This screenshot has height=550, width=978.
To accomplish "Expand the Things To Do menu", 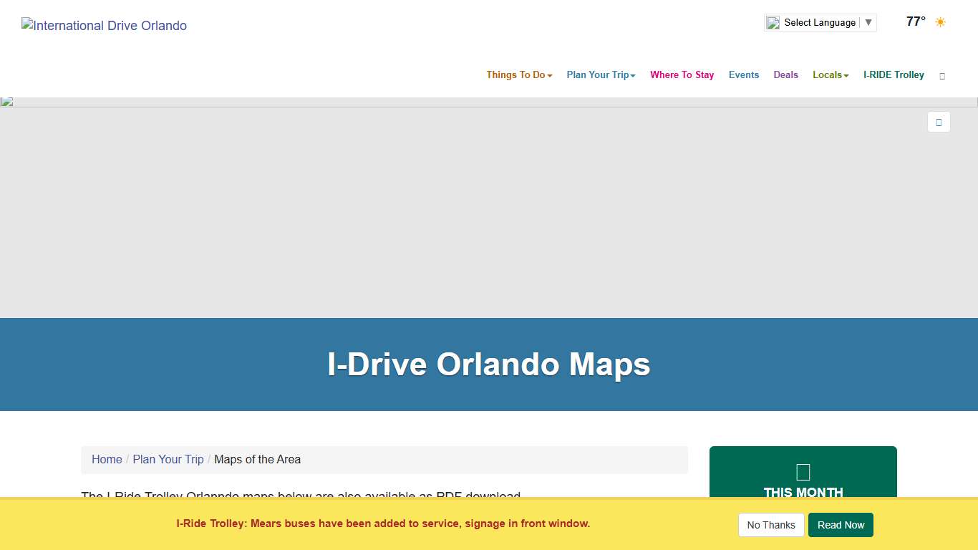I will [x=518, y=74].
